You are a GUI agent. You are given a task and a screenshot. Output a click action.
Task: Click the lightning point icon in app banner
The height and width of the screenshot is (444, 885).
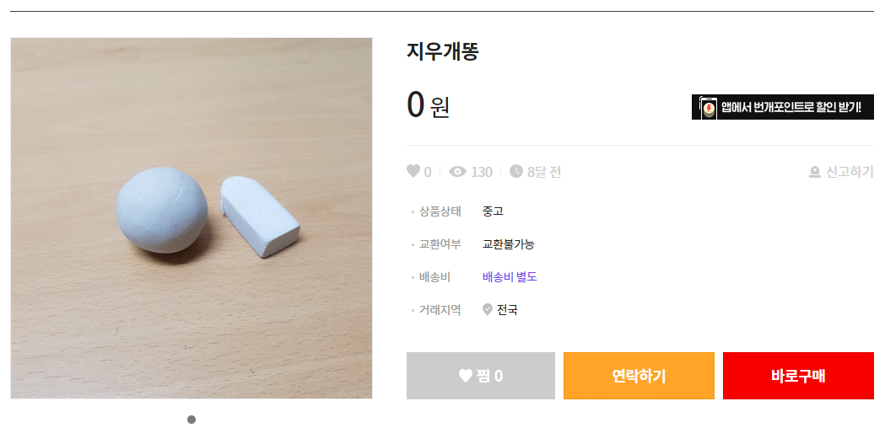click(x=707, y=108)
